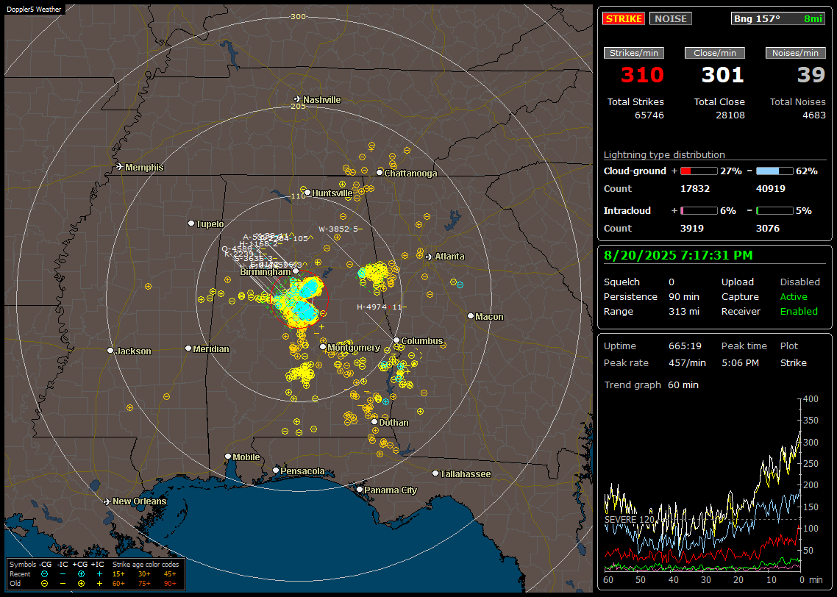Click the Persistence value 90 min
This screenshot has width=837, height=597.
(684, 296)
